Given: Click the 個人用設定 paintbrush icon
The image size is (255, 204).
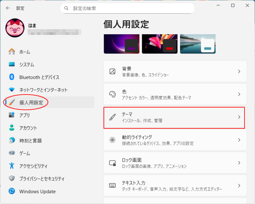Looking at the screenshot, I should [x=12, y=102].
